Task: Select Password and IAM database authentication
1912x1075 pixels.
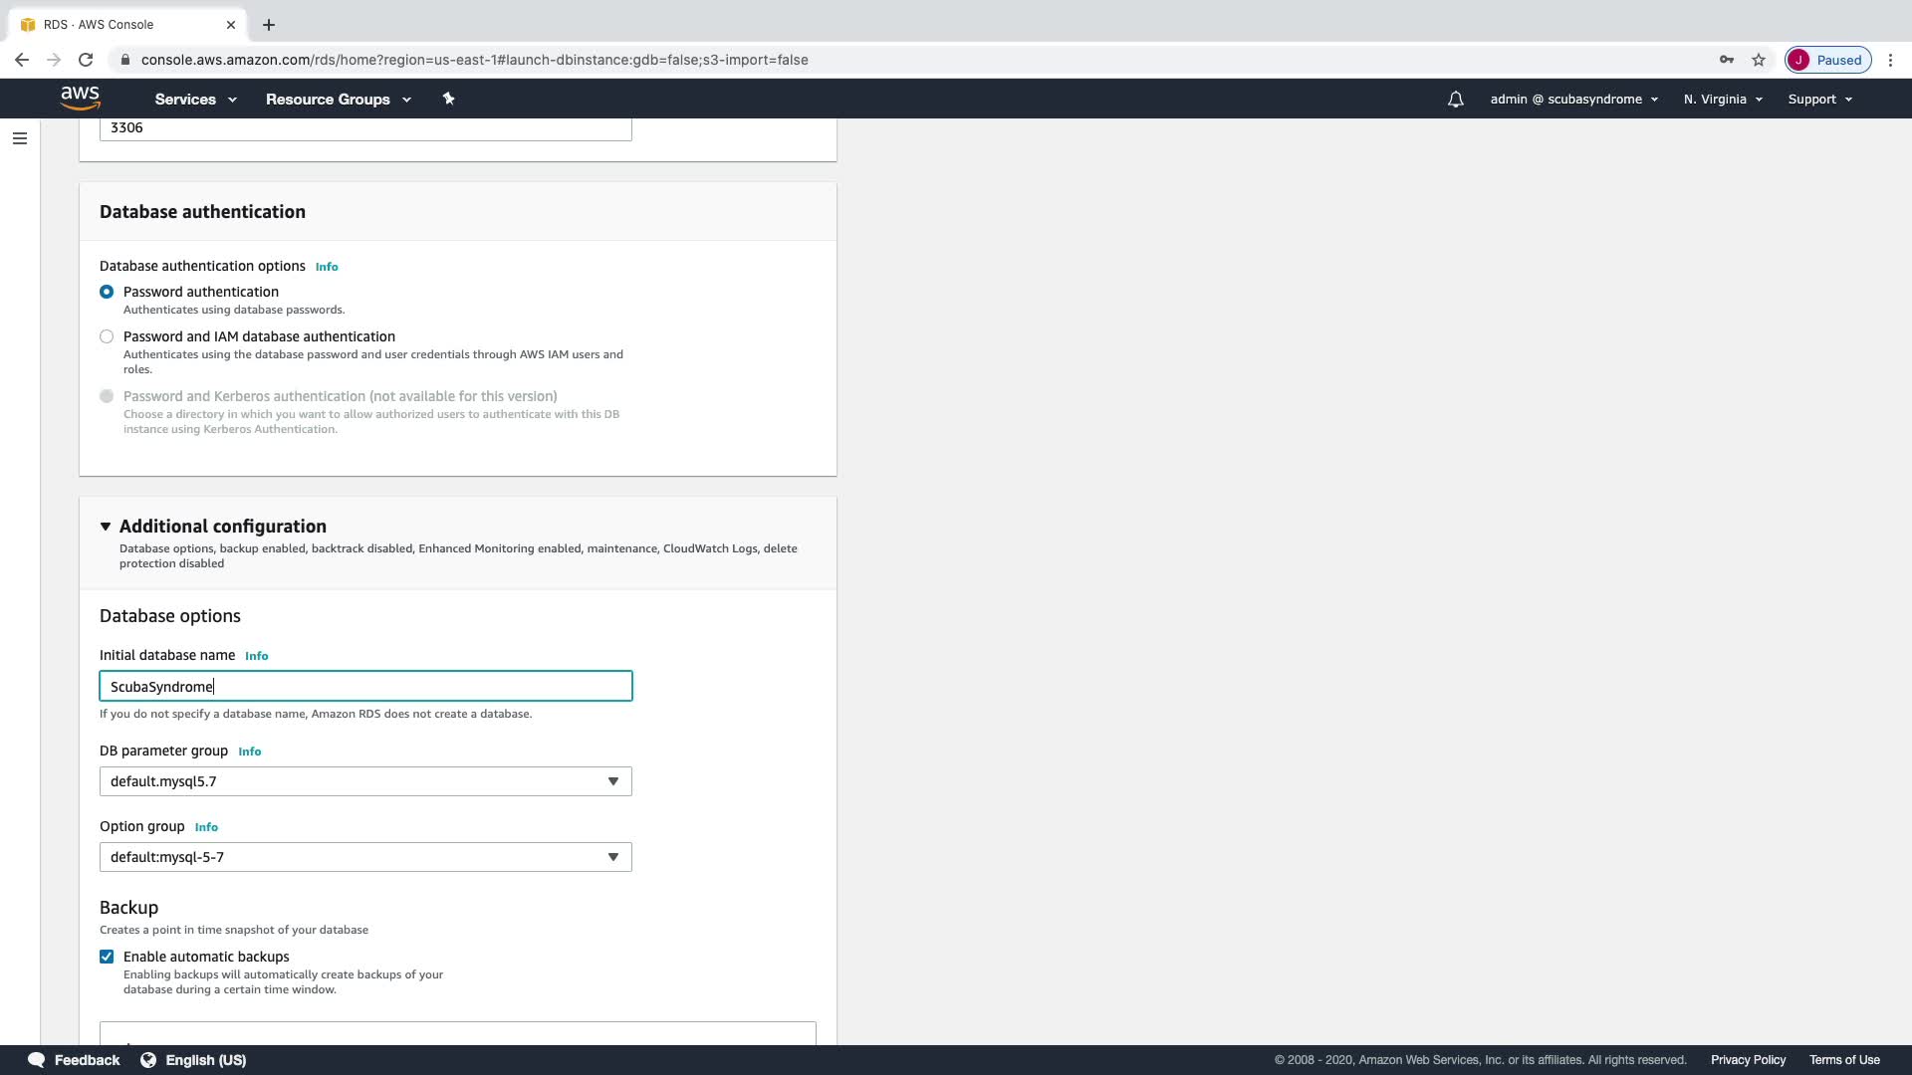Action: click(x=107, y=336)
